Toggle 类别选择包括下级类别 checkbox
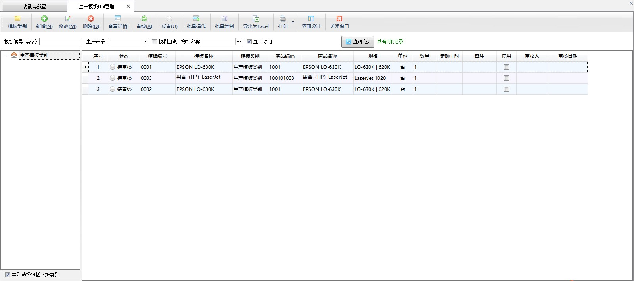The image size is (634, 281). click(x=8, y=275)
